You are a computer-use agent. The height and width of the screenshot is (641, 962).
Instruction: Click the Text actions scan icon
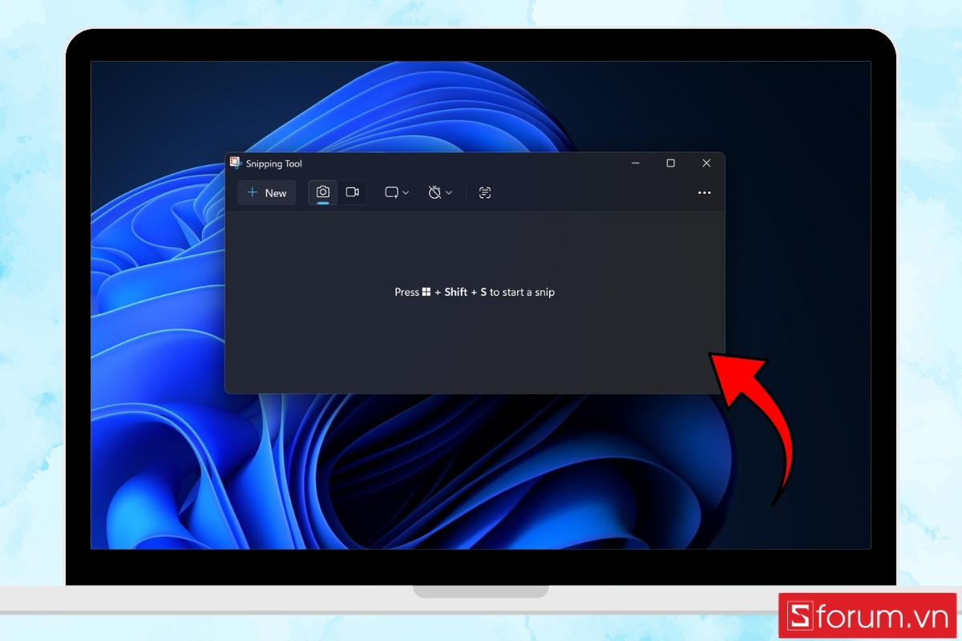[x=485, y=192]
